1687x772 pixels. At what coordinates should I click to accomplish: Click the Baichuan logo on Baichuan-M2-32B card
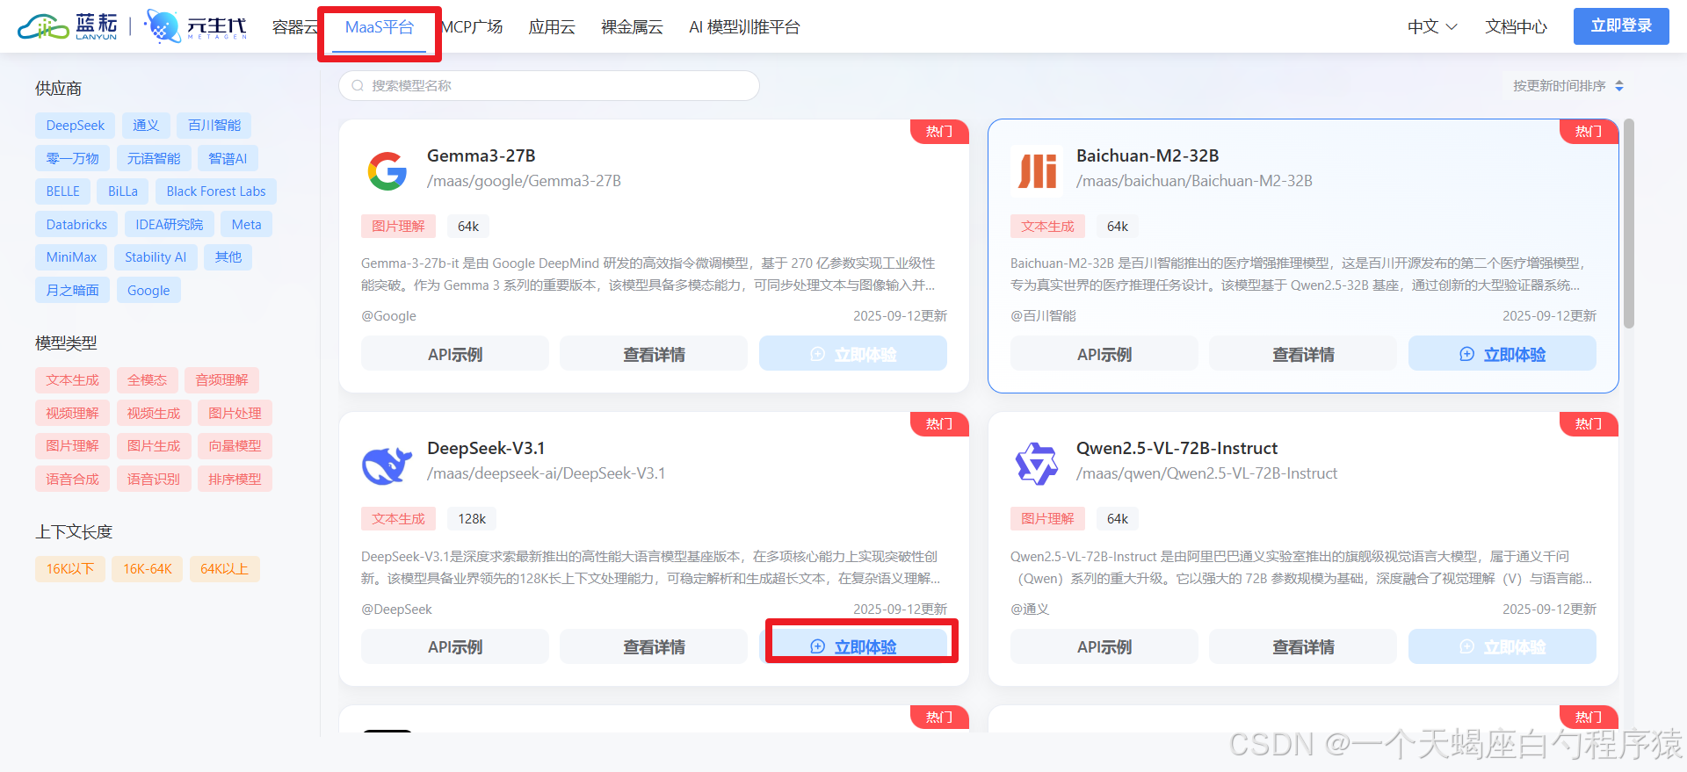point(1037,170)
